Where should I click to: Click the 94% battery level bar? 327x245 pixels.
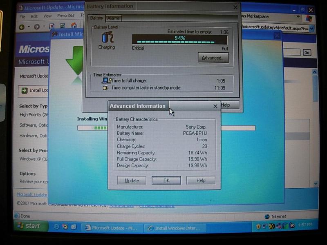click(x=179, y=39)
